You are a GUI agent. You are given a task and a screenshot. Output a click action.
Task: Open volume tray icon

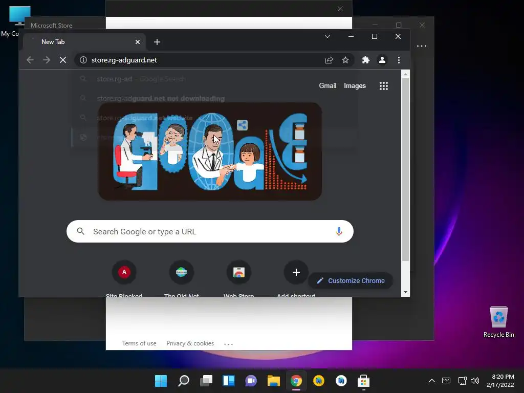click(474, 381)
